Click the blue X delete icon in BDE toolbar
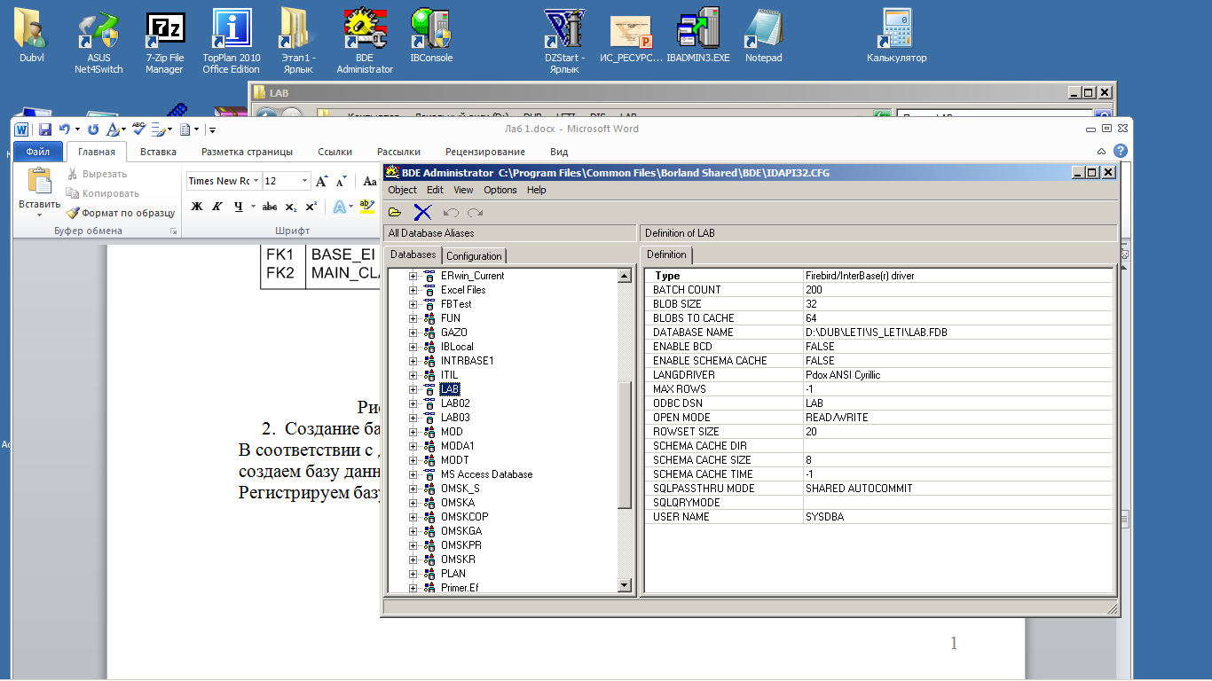Screen dimensions: 1212x681 coord(422,212)
